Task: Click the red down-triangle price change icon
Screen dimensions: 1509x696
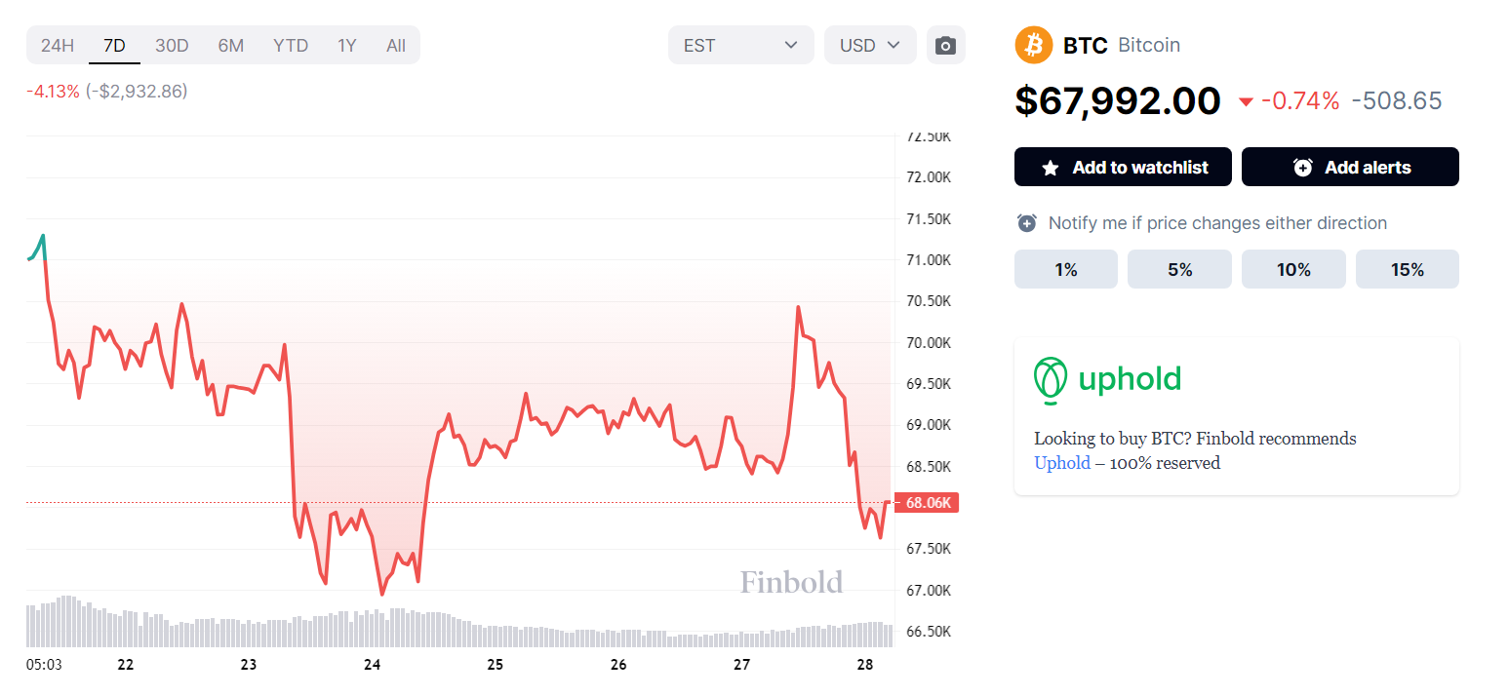Action: (1246, 101)
